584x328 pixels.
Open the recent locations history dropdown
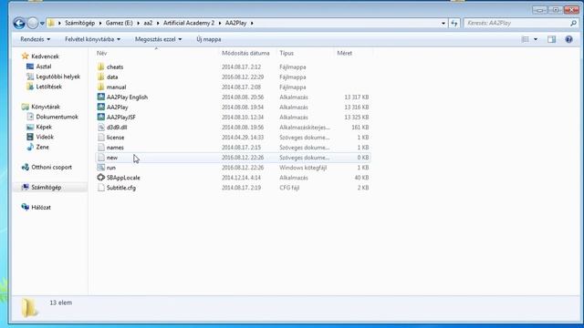42,23
